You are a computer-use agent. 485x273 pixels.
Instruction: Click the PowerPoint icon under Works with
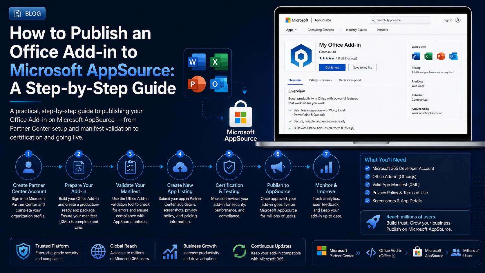tap(441, 56)
